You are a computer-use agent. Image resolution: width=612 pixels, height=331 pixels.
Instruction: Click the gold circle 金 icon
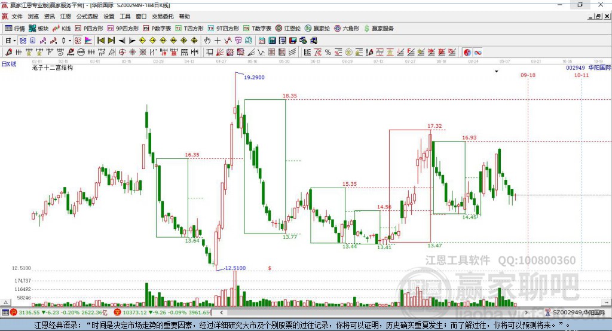[x=348, y=53]
